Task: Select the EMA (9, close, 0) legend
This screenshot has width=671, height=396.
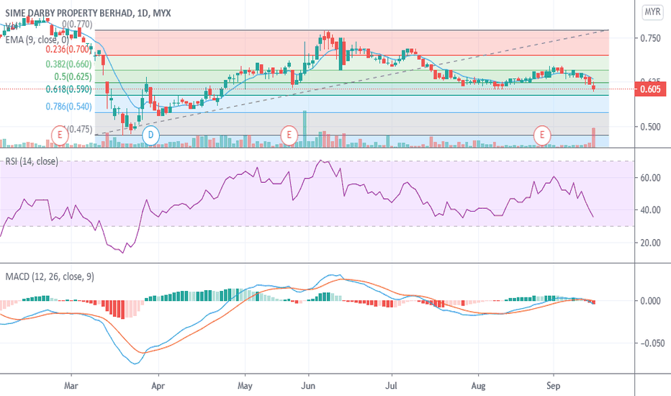Action: (37, 40)
